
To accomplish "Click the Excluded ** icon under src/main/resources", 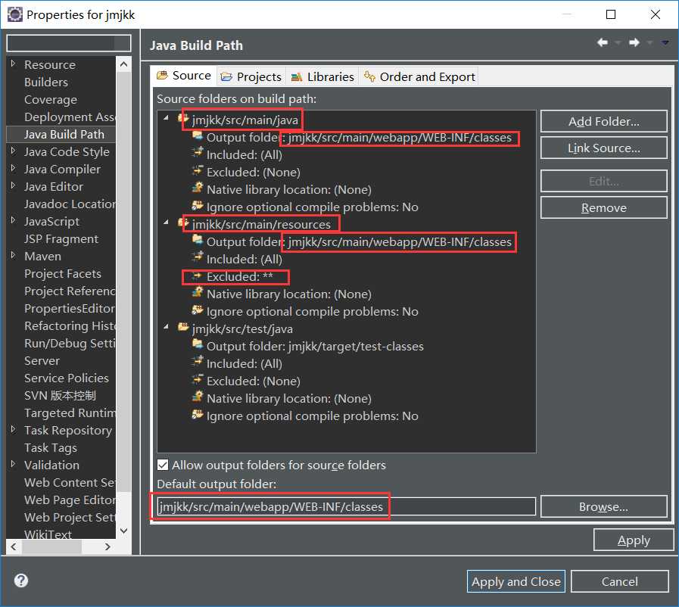I will [x=198, y=275].
